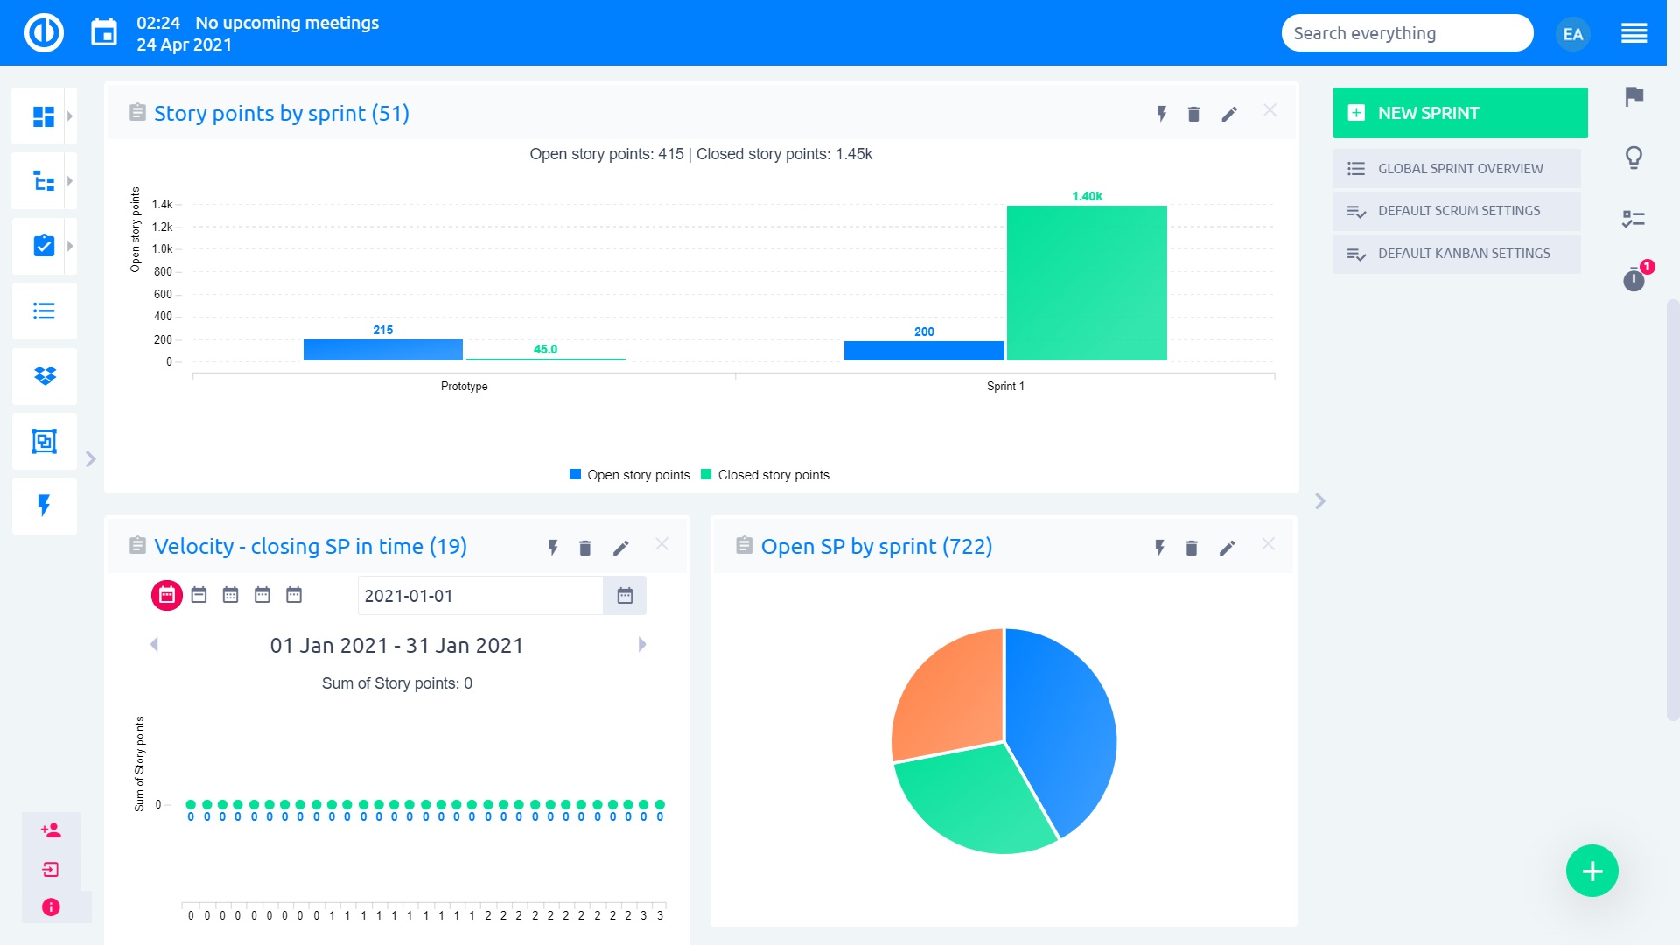Open the flag icon in right rail
This screenshot has width=1680, height=945.
(x=1634, y=96)
